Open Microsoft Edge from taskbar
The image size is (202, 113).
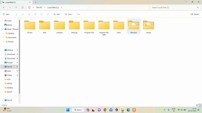click(128, 110)
